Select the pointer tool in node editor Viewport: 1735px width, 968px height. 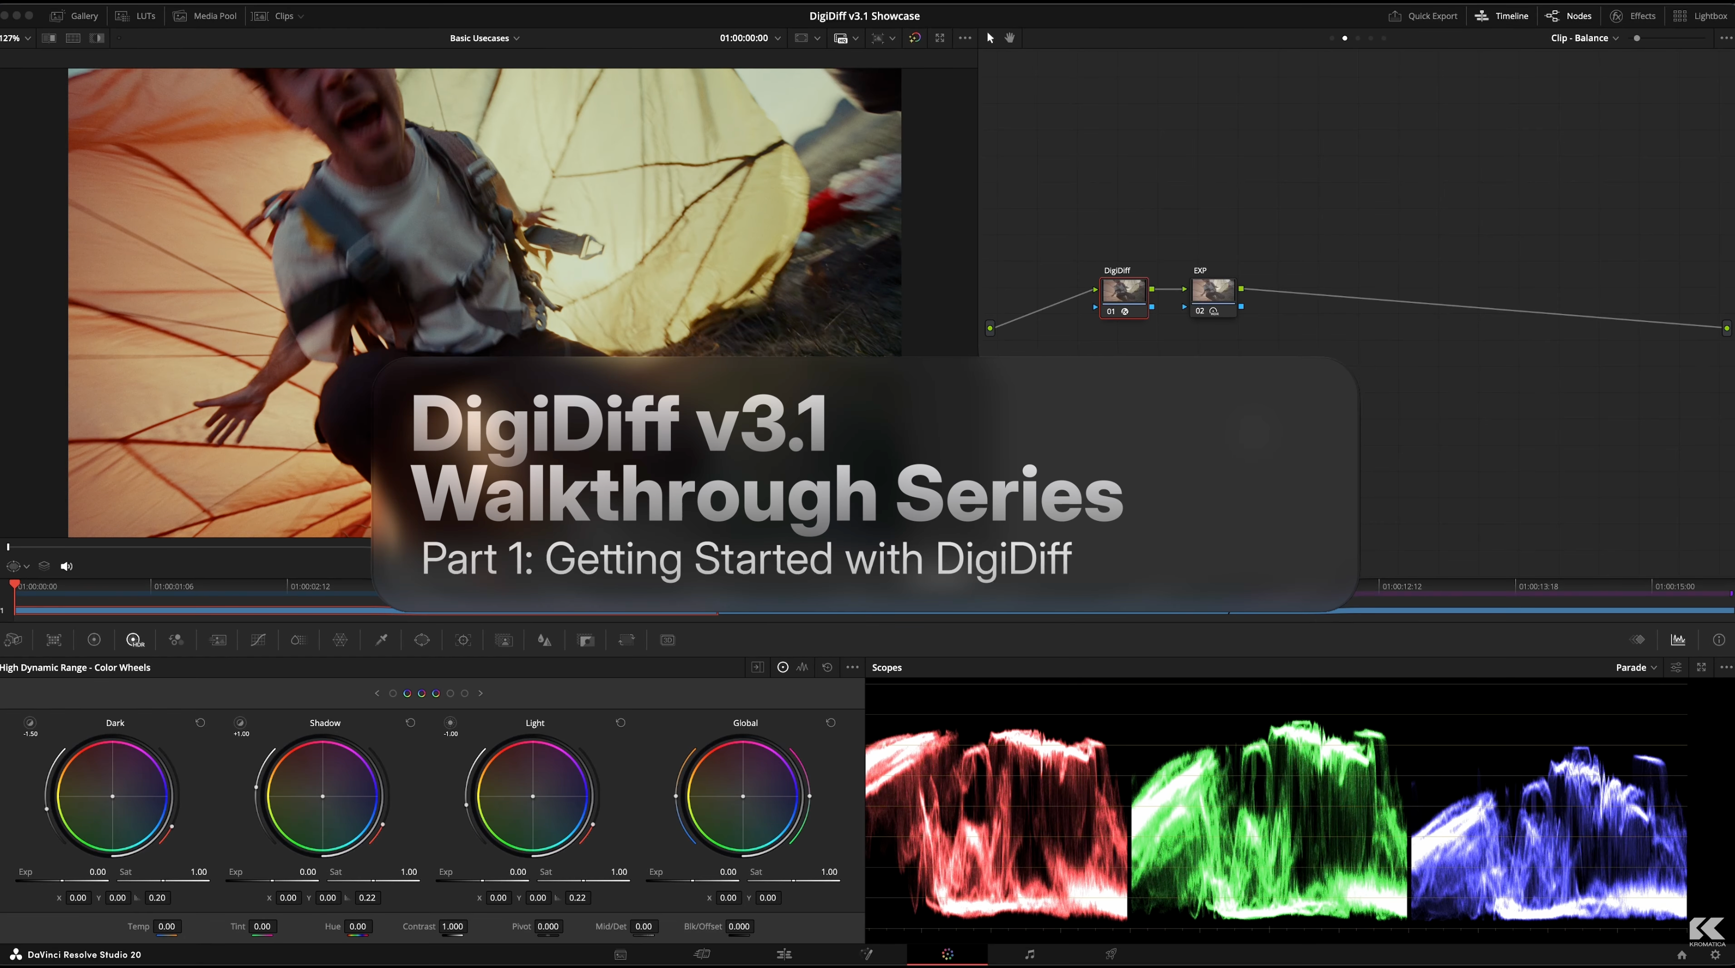(990, 38)
